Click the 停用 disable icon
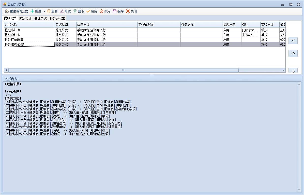 [101, 11]
